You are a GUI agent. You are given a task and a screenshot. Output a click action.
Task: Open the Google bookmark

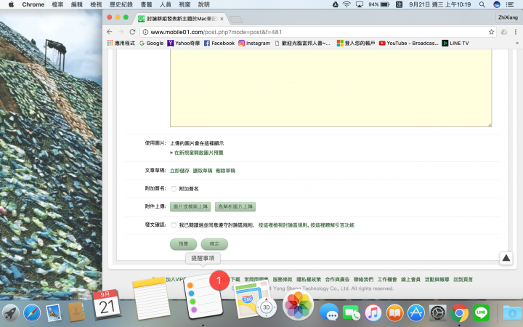(151, 43)
